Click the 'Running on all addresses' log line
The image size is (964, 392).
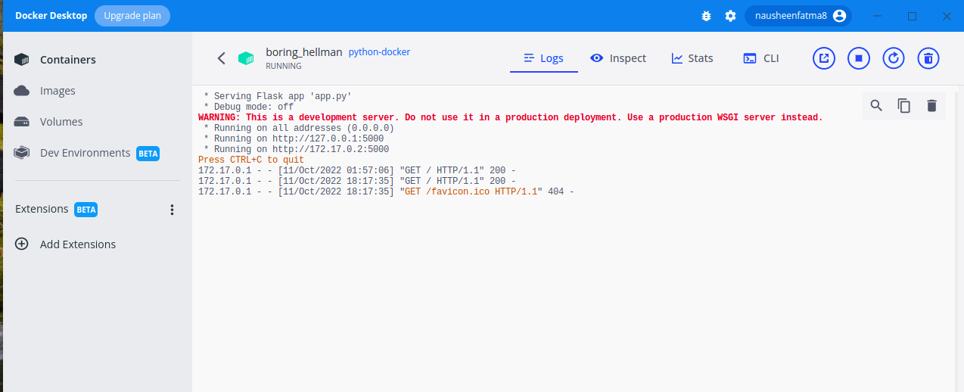(x=299, y=128)
